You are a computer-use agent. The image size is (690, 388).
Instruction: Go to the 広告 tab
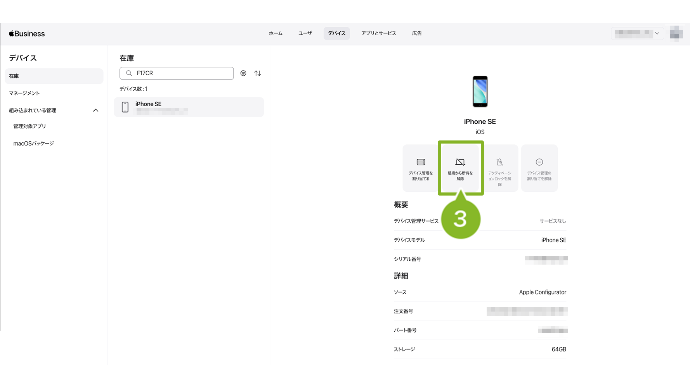417,33
